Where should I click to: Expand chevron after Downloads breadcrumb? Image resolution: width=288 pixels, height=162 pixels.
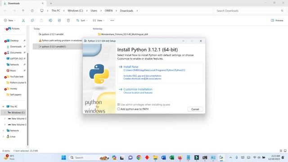(x=137, y=11)
